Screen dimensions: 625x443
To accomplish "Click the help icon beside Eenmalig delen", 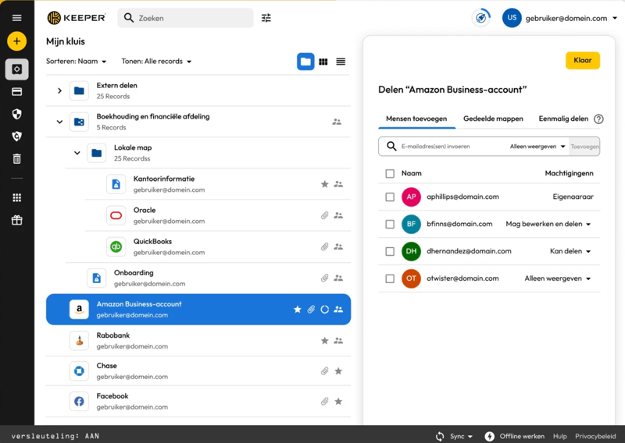I will pyautogui.click(x=598, y=119).
